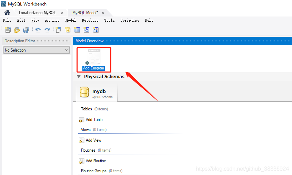The image size is (292, 175).
Task: Select the mydb schema database icon
Action: pyautogui.click(x=84, y=92)
